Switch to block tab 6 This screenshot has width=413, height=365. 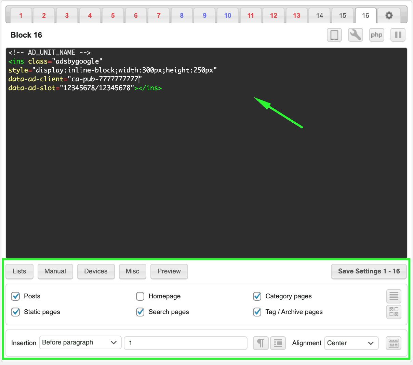(x=136, y=16)
